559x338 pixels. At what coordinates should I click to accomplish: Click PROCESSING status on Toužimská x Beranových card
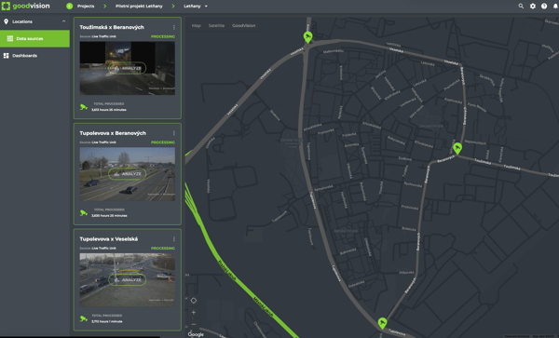click(163, 36)
